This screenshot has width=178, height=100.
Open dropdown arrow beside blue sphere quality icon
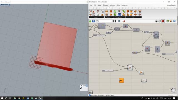point(176,21)
